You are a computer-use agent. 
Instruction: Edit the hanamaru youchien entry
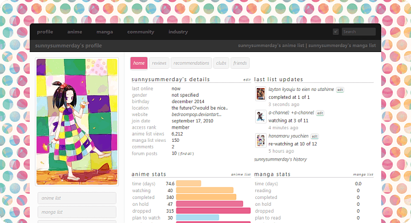tap(315, 137)
